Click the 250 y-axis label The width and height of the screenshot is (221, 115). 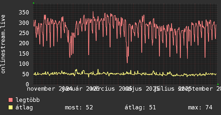24,33
